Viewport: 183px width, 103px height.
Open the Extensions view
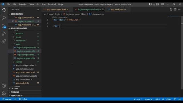4,41
